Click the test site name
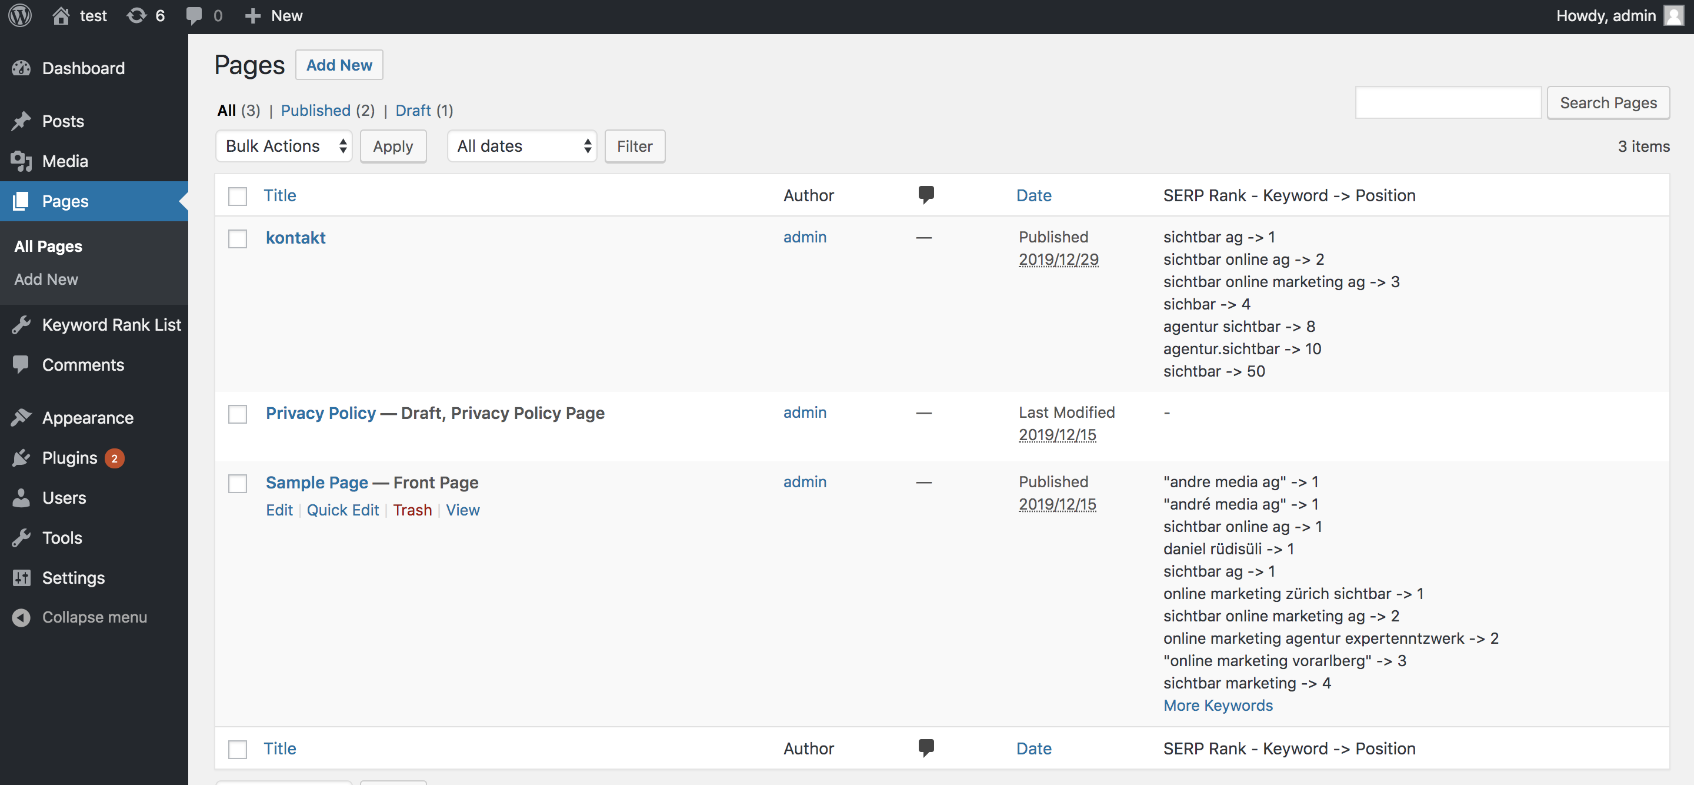The image size is (1694, 785). coord(94,16)
